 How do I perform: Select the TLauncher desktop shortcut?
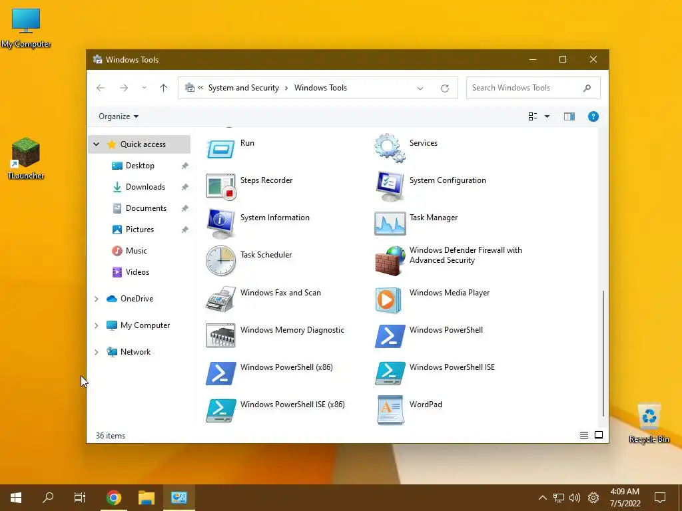26,158
